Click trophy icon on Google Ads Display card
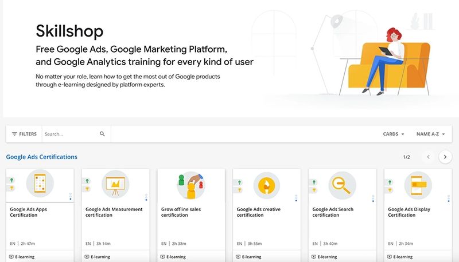 coord(390,190)
